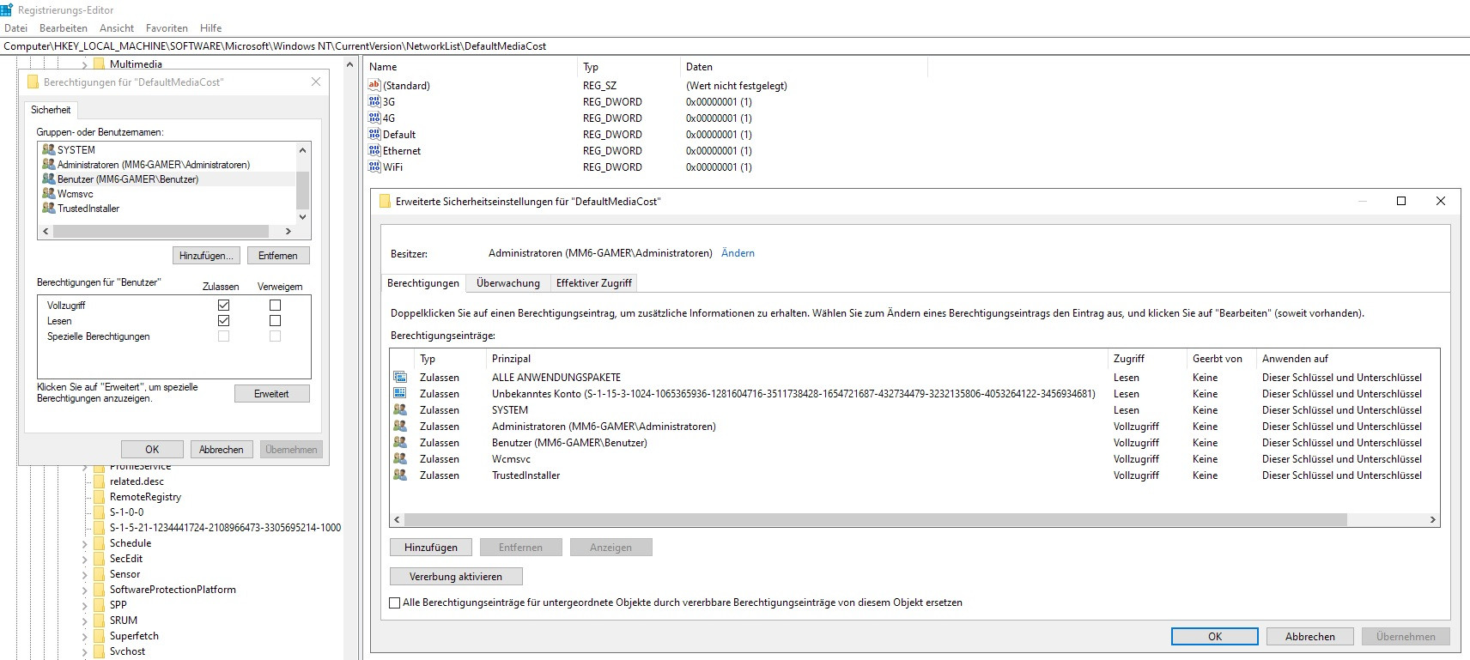Click the SPP folder icon
1470x660 pixels.
[99, 605]
